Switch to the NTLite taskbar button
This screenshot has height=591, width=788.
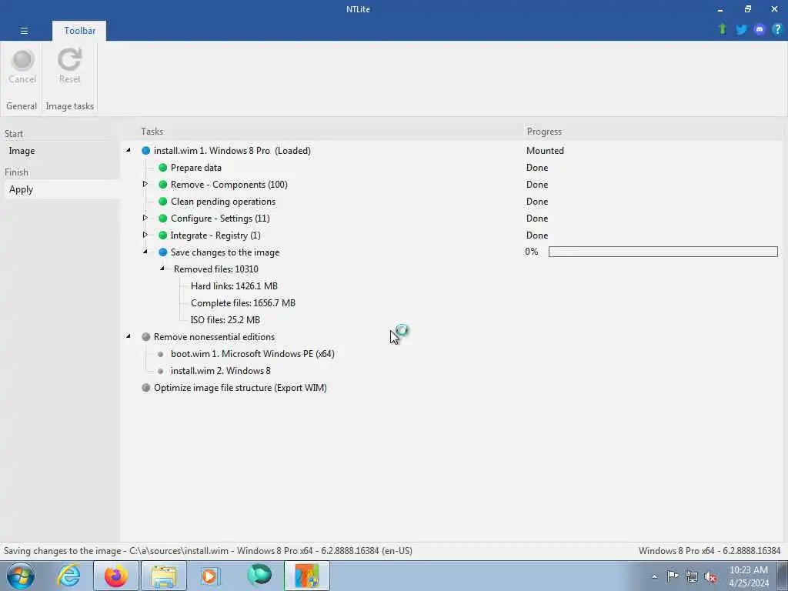tap(307, 576)
